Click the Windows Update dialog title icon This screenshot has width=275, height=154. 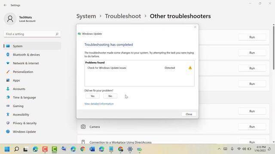pos(79,34)
